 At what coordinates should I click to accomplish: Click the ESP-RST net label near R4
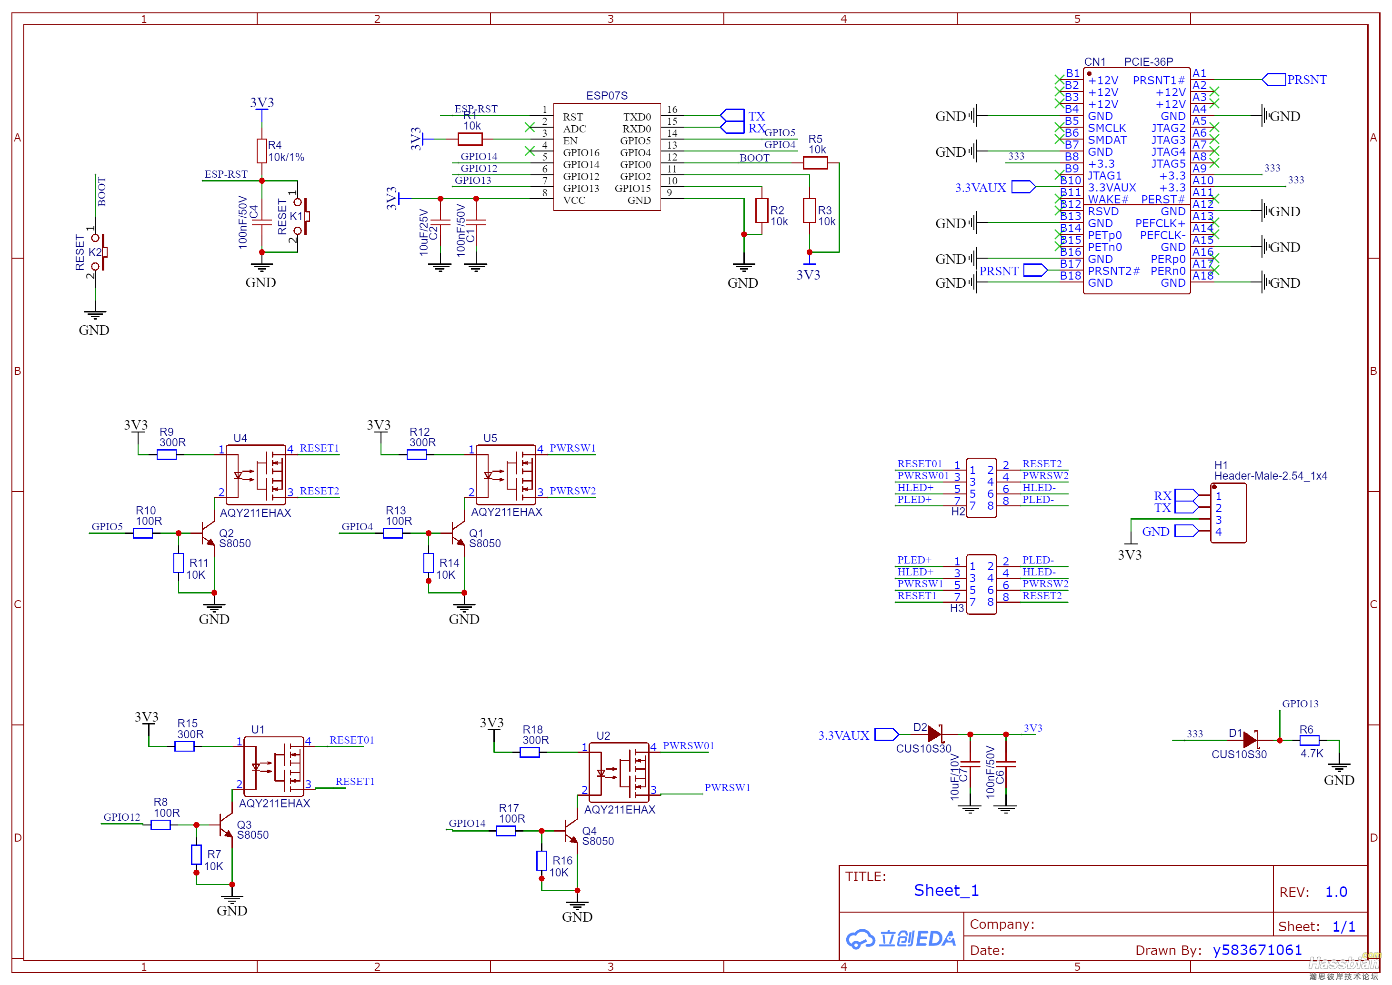click(226, 175)
